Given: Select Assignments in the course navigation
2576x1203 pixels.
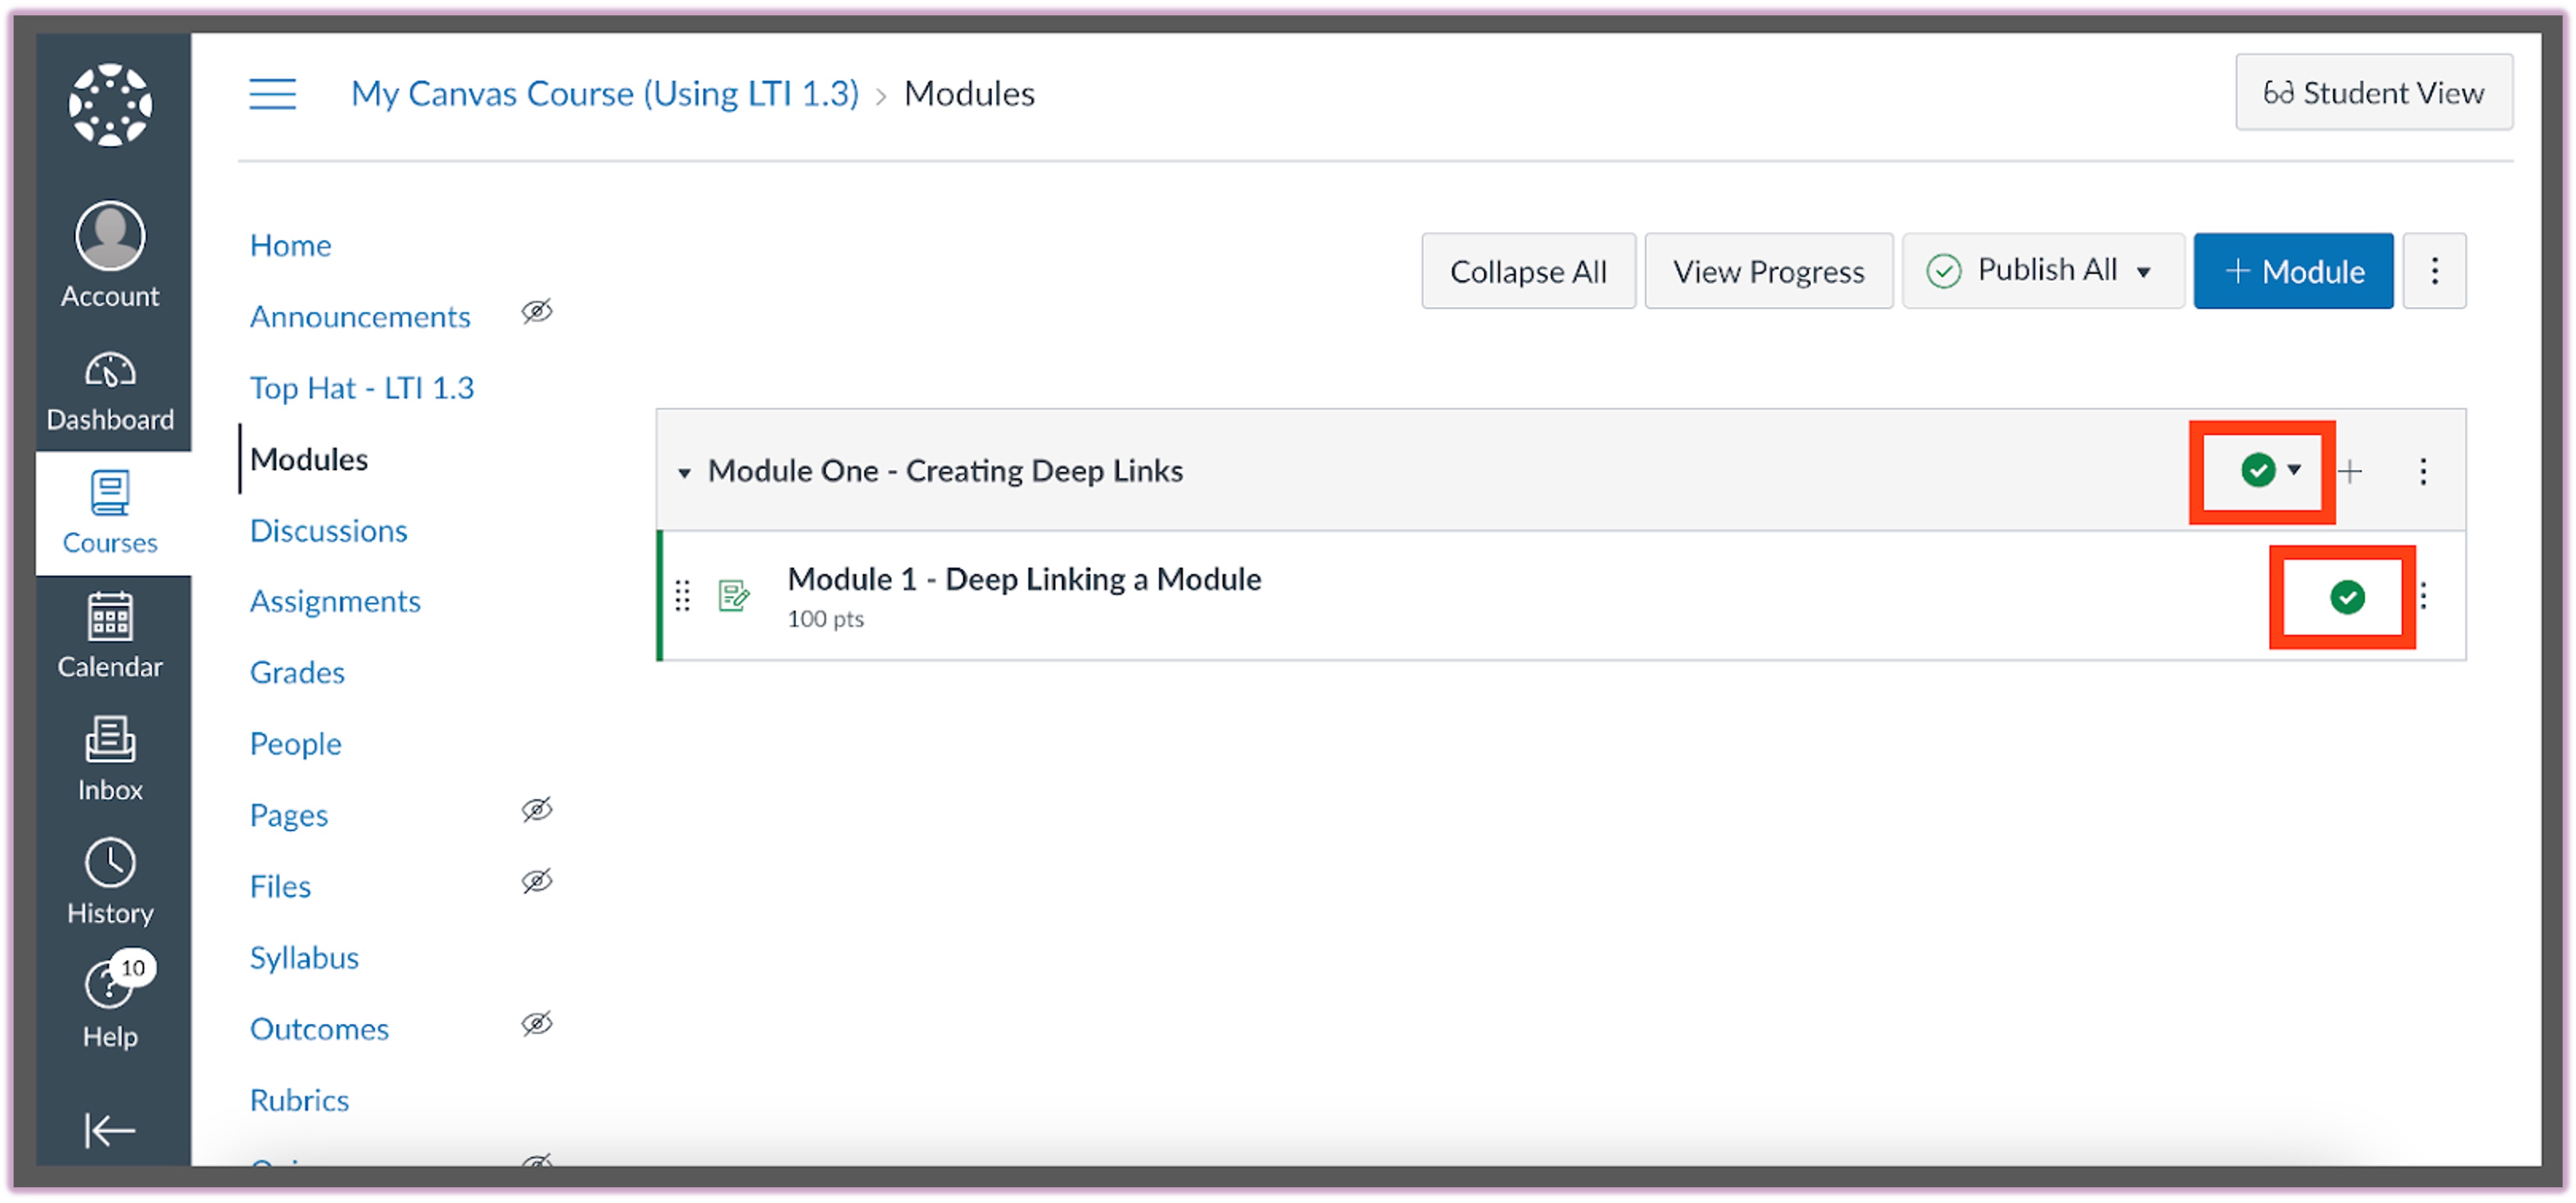Looking at the screenshot, I should [335, 601].
